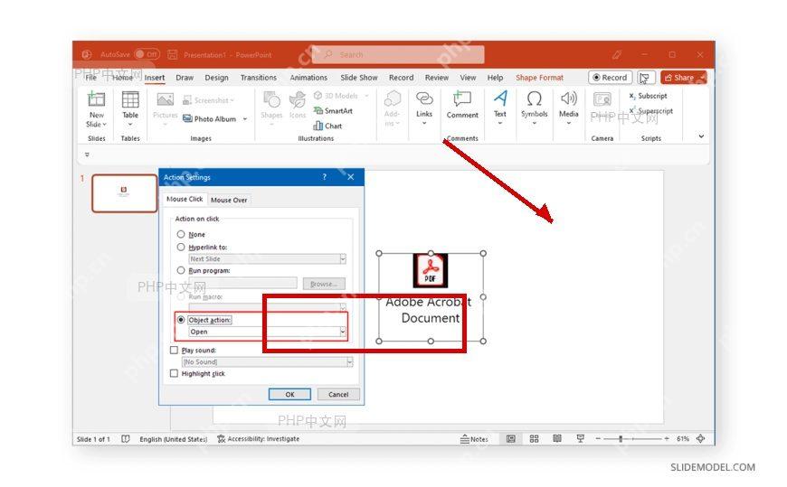Image resolution: width=787 pixels, height=487 pixels.
Task: Click the New Slide icon
Action: 97,99
